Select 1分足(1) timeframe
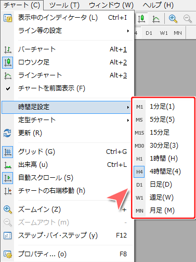The height and width of the screenshot is (262, 196). (162, 107)
